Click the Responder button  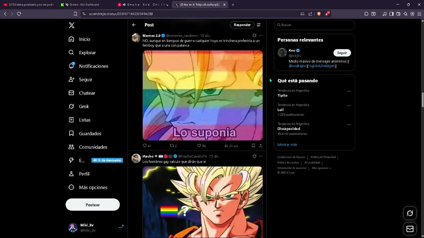(x=242, y=25)
